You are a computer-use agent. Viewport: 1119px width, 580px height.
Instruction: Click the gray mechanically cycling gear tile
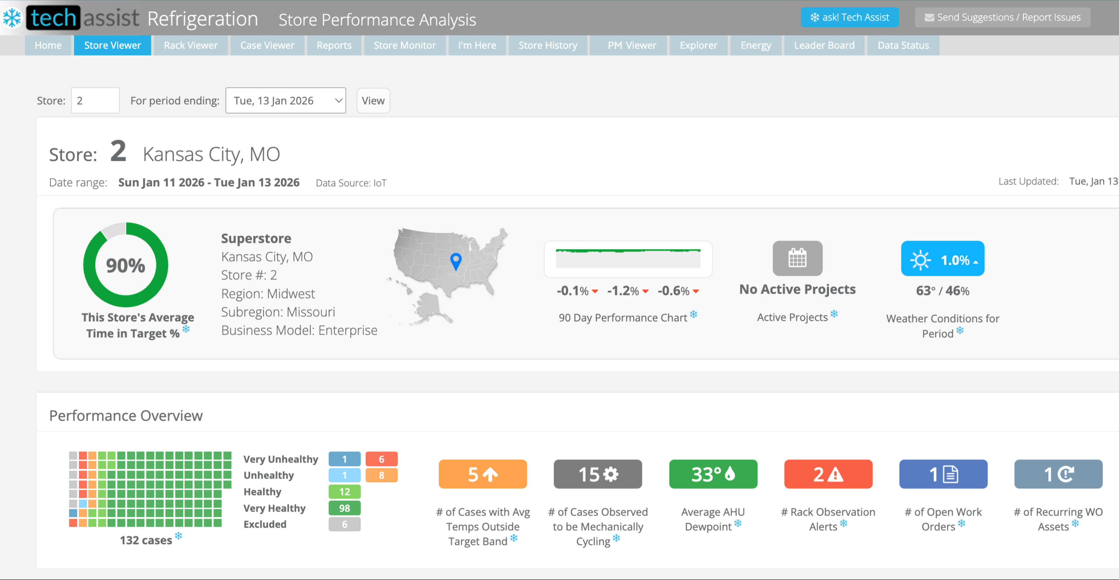pos(597,474)
